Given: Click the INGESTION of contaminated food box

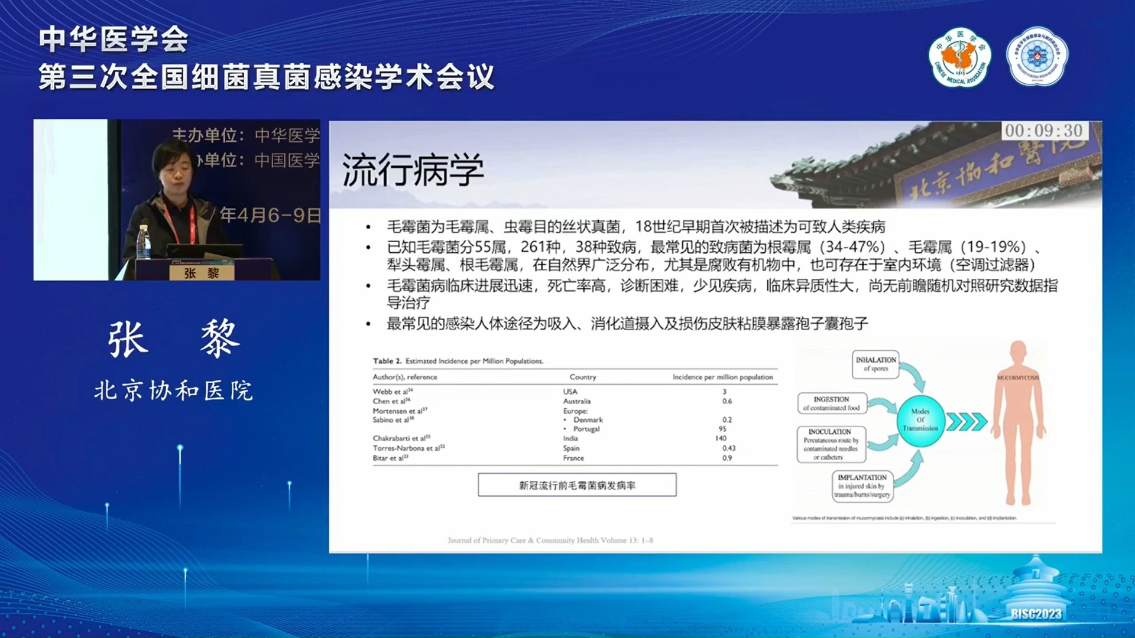Looking at the screenshot, I should coord(831,403).
